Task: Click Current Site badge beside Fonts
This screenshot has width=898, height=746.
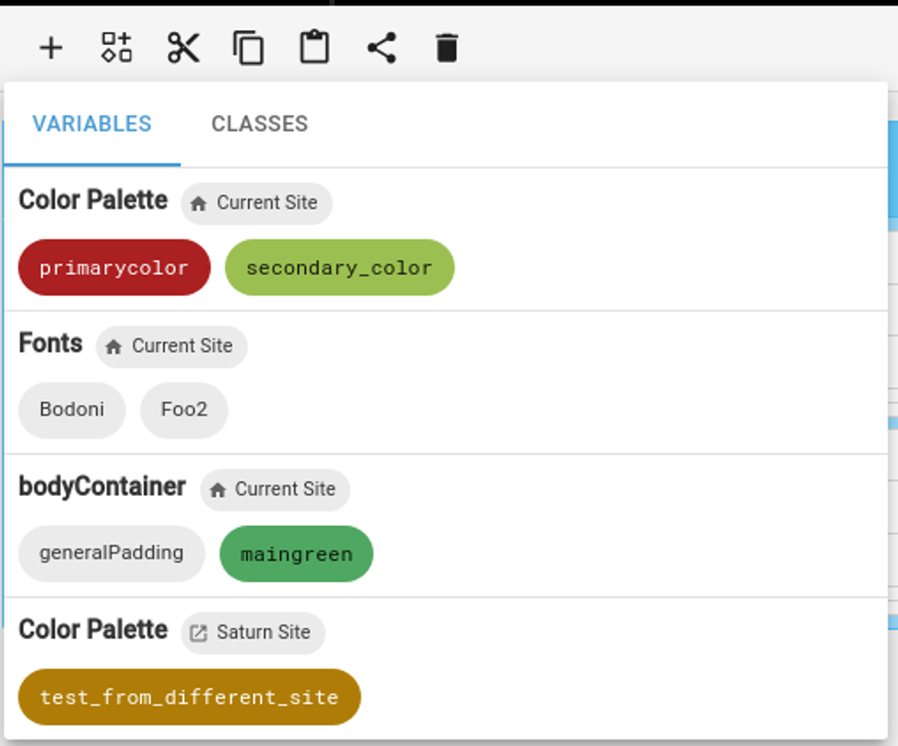Action: 171,346
